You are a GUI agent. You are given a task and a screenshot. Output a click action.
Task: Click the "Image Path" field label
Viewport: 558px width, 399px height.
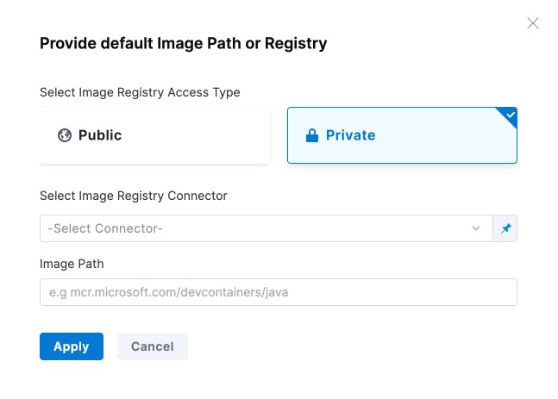(x=72, y=263)
